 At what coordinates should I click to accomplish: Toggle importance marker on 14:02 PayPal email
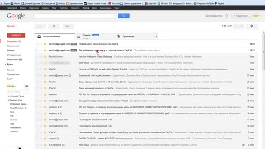tap(45, 44)
